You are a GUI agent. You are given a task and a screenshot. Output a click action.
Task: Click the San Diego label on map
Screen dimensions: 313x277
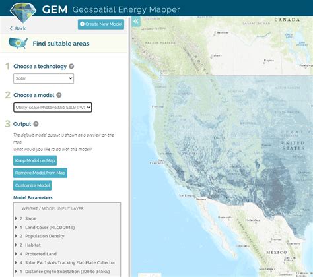pyautogui.click(x=186, y=195)
